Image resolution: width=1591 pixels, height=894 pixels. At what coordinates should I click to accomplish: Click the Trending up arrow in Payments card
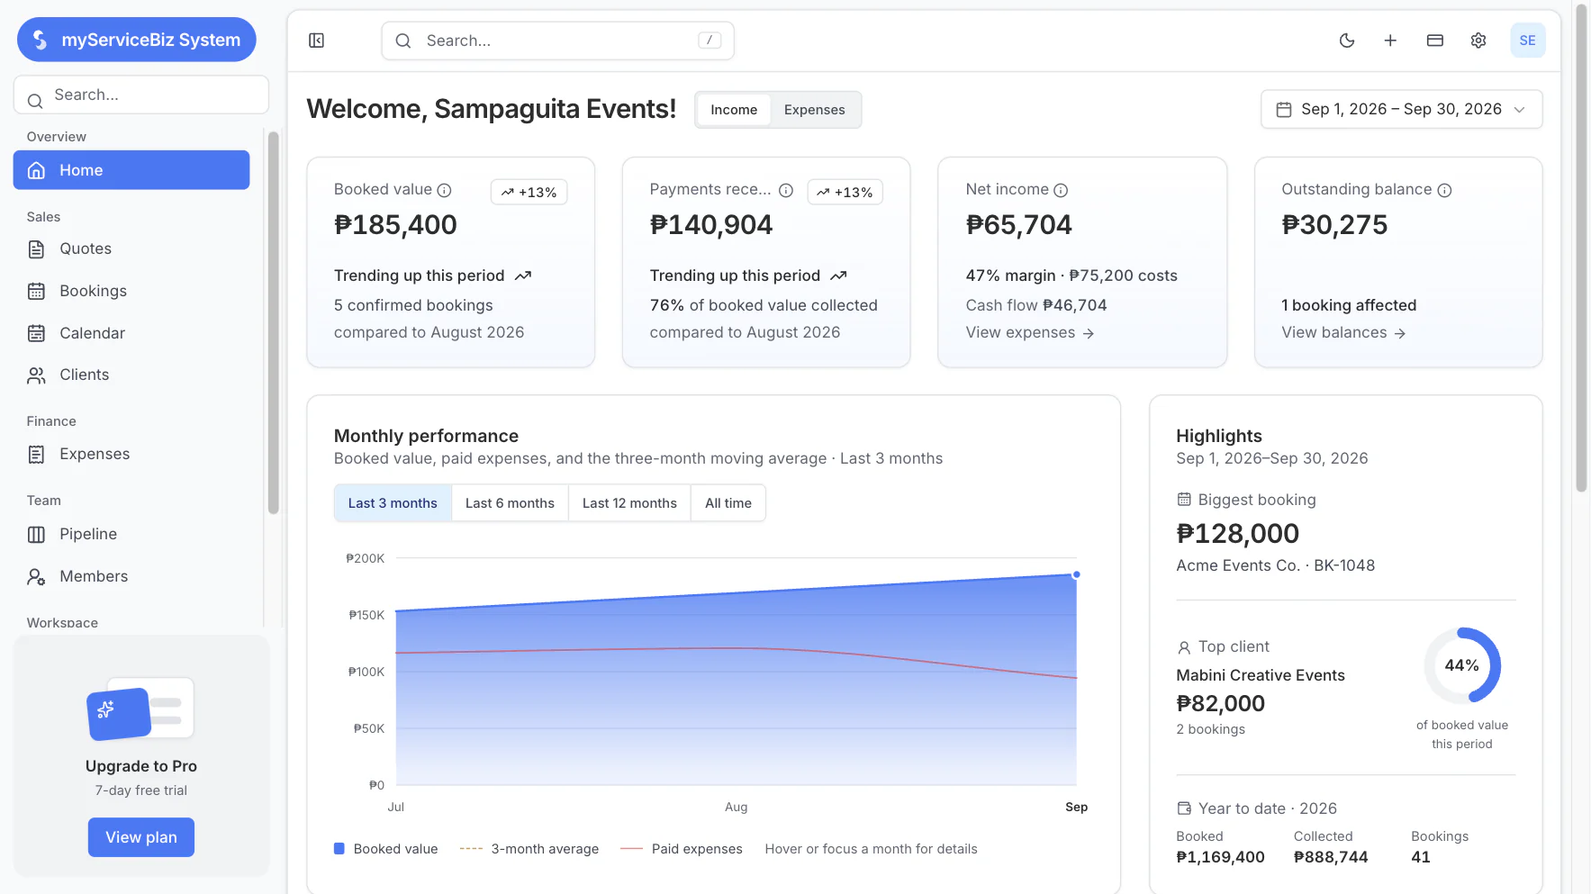click(838, 275)
